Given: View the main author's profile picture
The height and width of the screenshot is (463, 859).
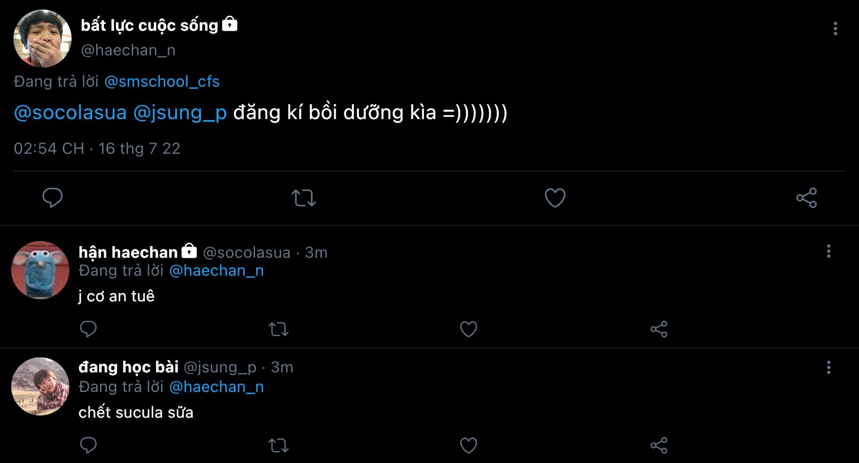Looking at the screenshot, I should point(43,39).
